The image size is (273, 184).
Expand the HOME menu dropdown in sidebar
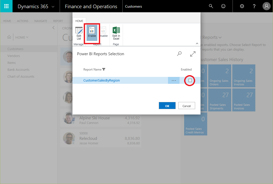(22, 37)
